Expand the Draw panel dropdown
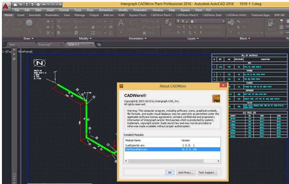Screen dimensions: 289x184 click(x=29, y=38)
